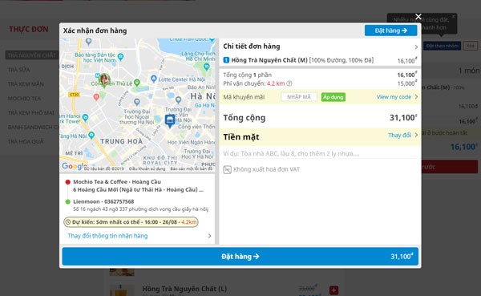
Task: Select TRÀ KEM PHÔ MAI menu category
Action: 31,112
